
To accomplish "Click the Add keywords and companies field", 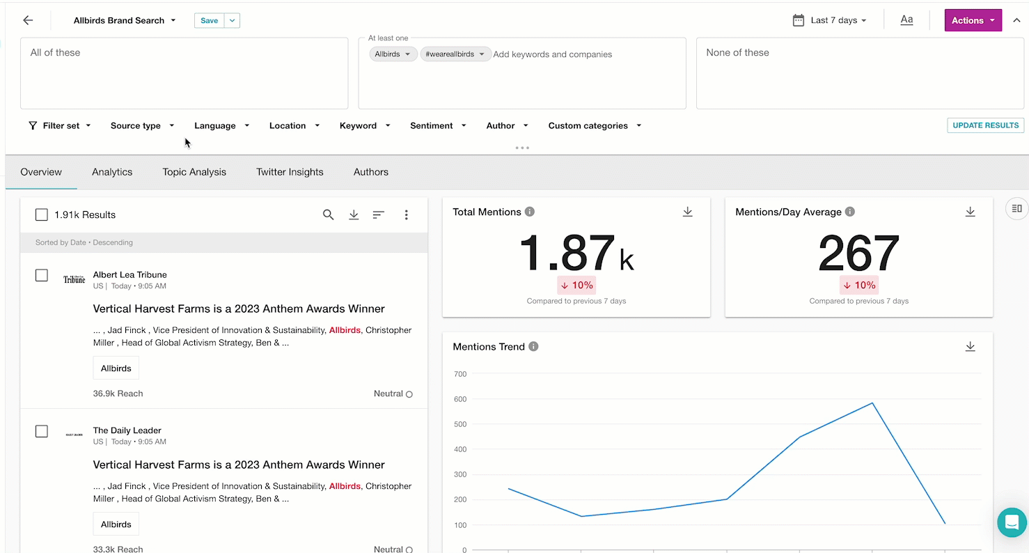I will click(x=553, y=54).
